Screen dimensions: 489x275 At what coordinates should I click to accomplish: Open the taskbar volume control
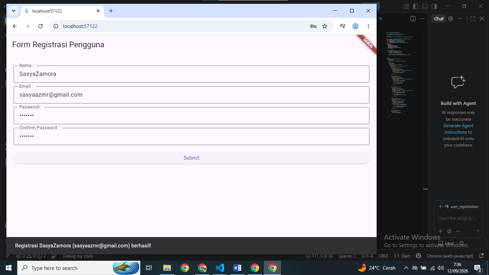(440, 268)
